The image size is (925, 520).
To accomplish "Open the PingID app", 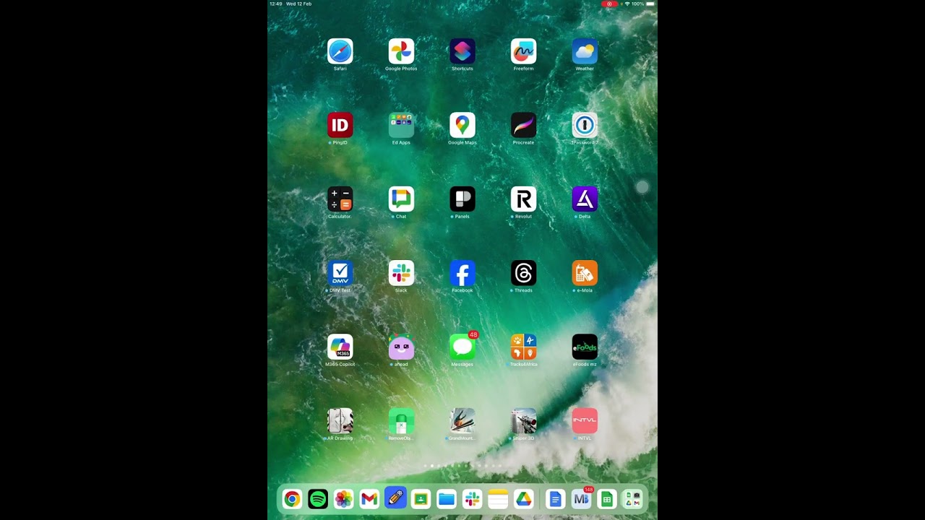I will click(340, 125).
